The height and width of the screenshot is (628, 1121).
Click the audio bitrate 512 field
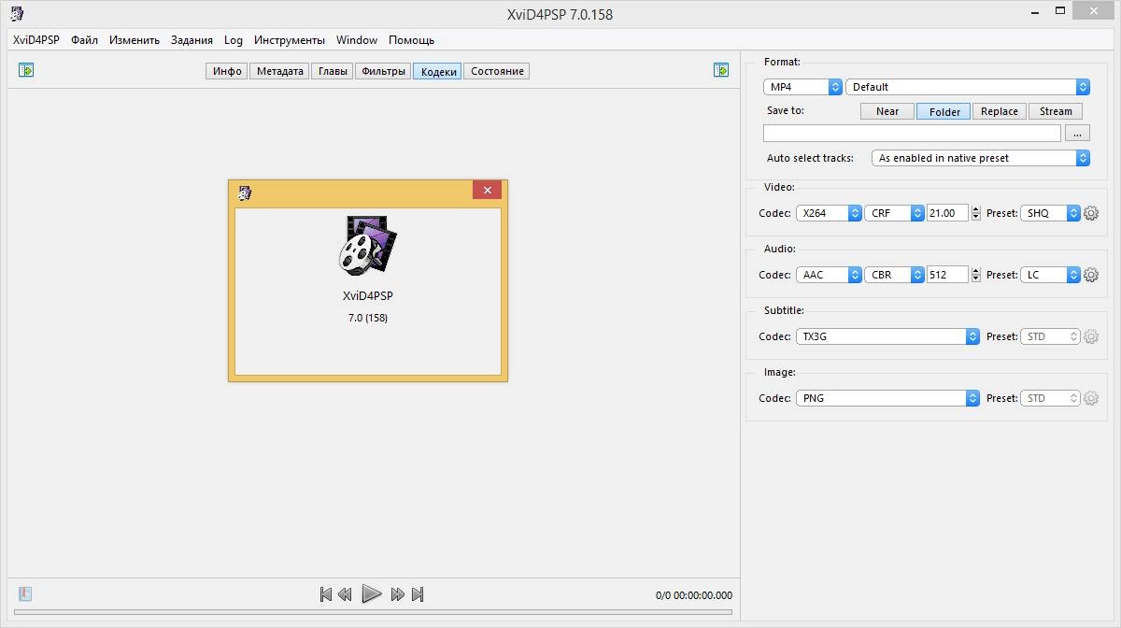click(x=947, y=275)
